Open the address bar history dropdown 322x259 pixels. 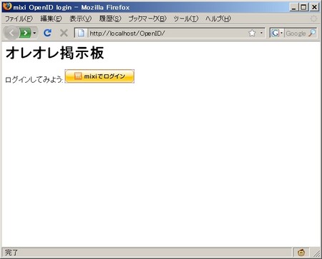click(x=261, y=33)
